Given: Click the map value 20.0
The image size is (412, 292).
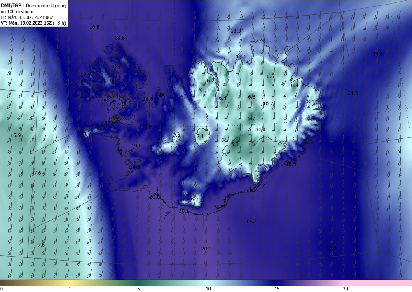Looking at the screenshot, I should tap(155, 197).
